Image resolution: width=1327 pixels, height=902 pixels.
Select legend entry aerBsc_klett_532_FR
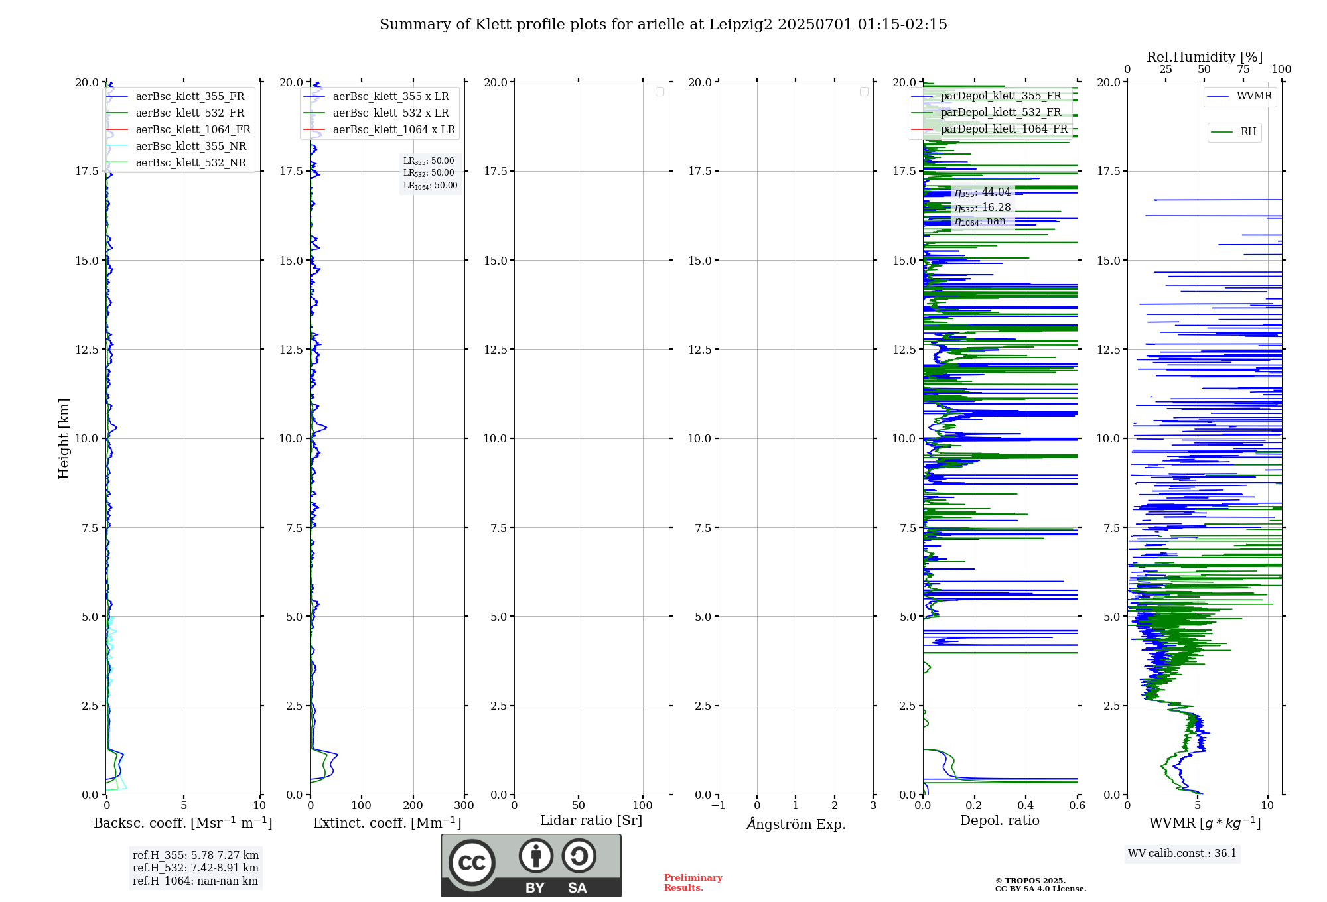(179, 113)
